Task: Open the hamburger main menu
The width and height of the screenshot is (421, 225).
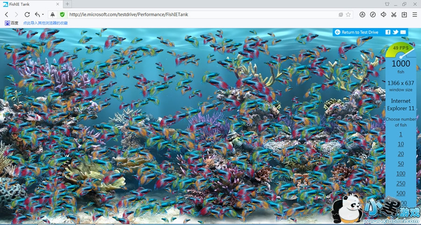Action: coord(415,14)
